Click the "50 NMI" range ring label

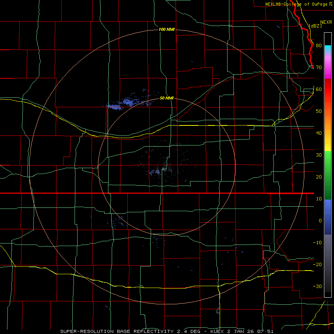tap(167, 98)
